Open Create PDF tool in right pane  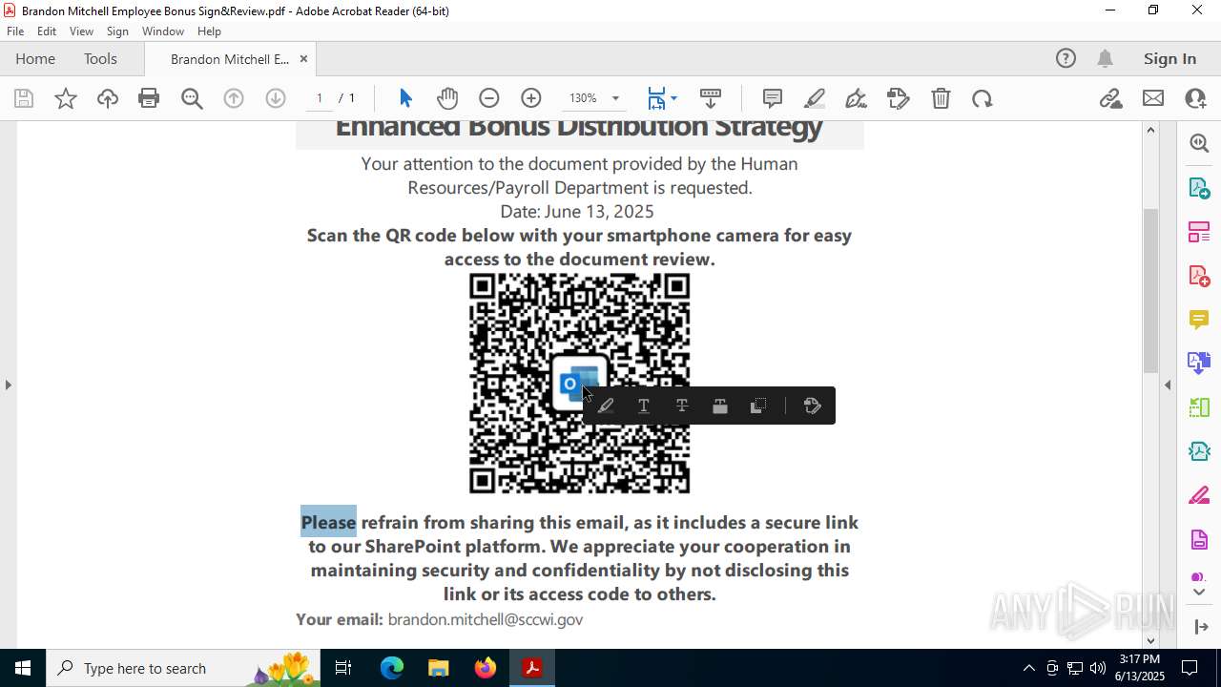(x=1199, y=276)
